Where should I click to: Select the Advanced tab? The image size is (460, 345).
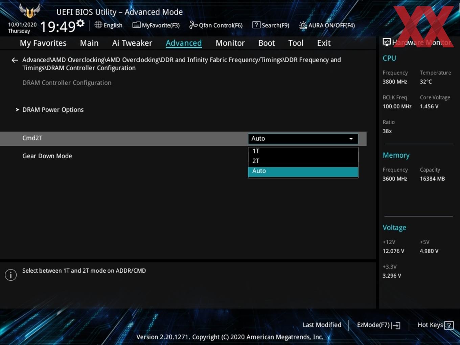click(x=184, y=43)
